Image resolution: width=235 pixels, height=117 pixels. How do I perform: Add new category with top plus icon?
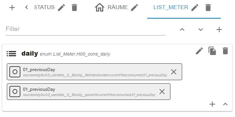pyautogui.click(x=12, y=7)
